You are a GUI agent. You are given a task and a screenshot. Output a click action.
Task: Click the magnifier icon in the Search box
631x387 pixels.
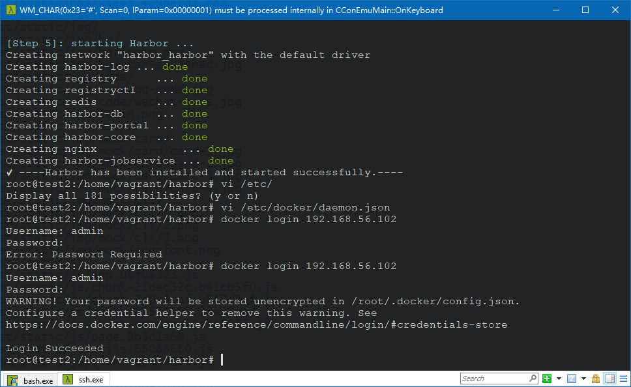533,378
